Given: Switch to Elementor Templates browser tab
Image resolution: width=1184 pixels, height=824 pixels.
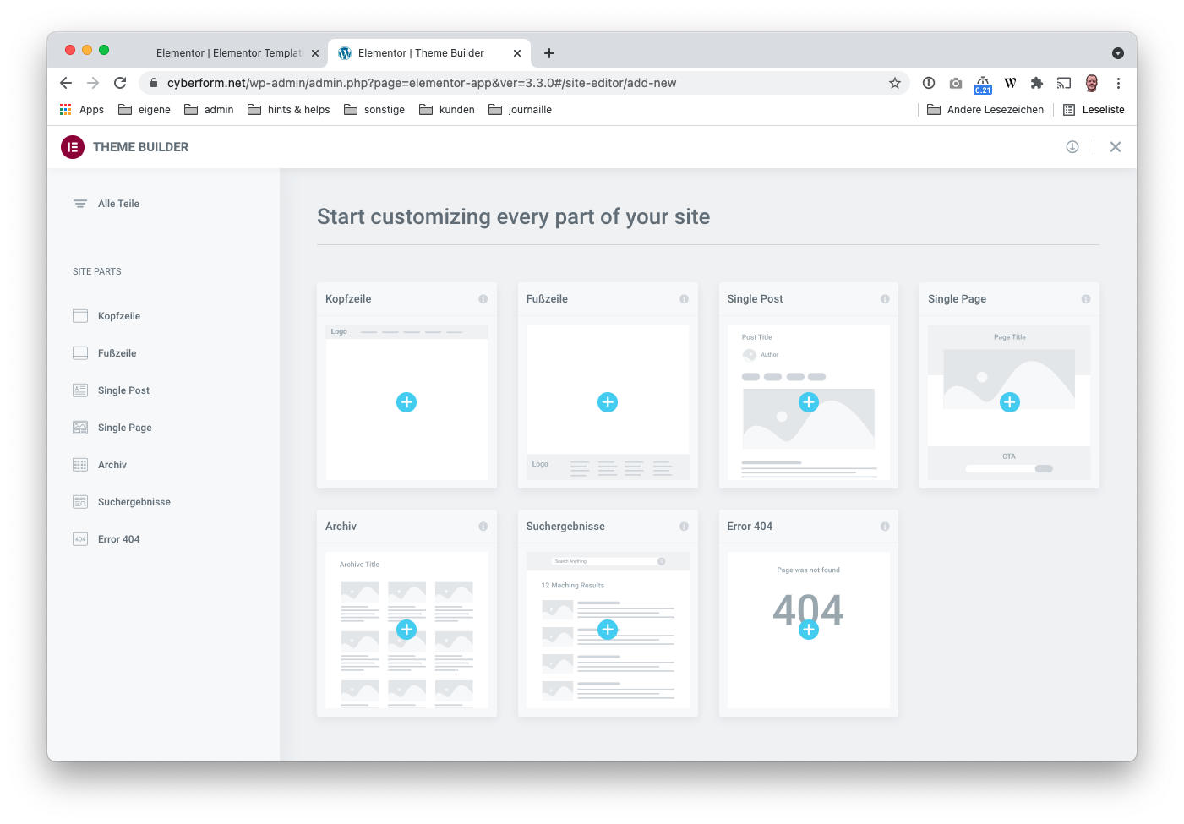Looking at the screenshot, I should [228, 52].
